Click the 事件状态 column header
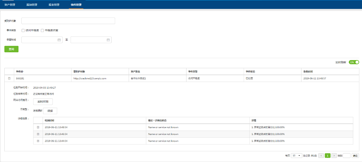The width and height of the screenshot is (362, 162). coord(250,72)
